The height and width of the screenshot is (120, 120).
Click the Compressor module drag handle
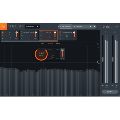click(x=67, y=39)
